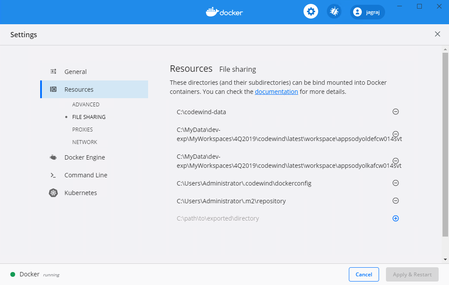
Task: Add a new shared directory with the plus icon
Action: tap(395, 218)
